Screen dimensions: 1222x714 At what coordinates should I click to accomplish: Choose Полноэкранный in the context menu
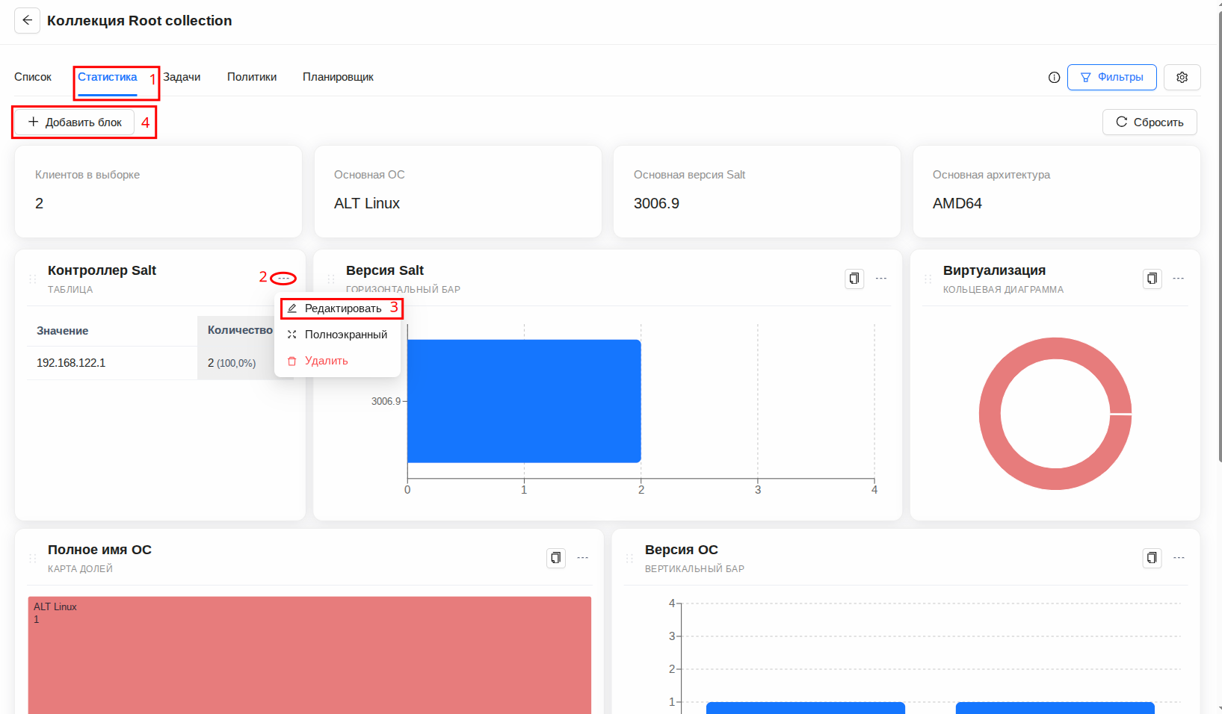(338, 335)
